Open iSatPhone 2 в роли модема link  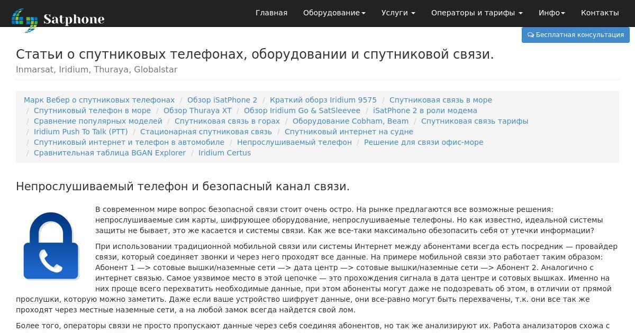click(x=425, y=110)
